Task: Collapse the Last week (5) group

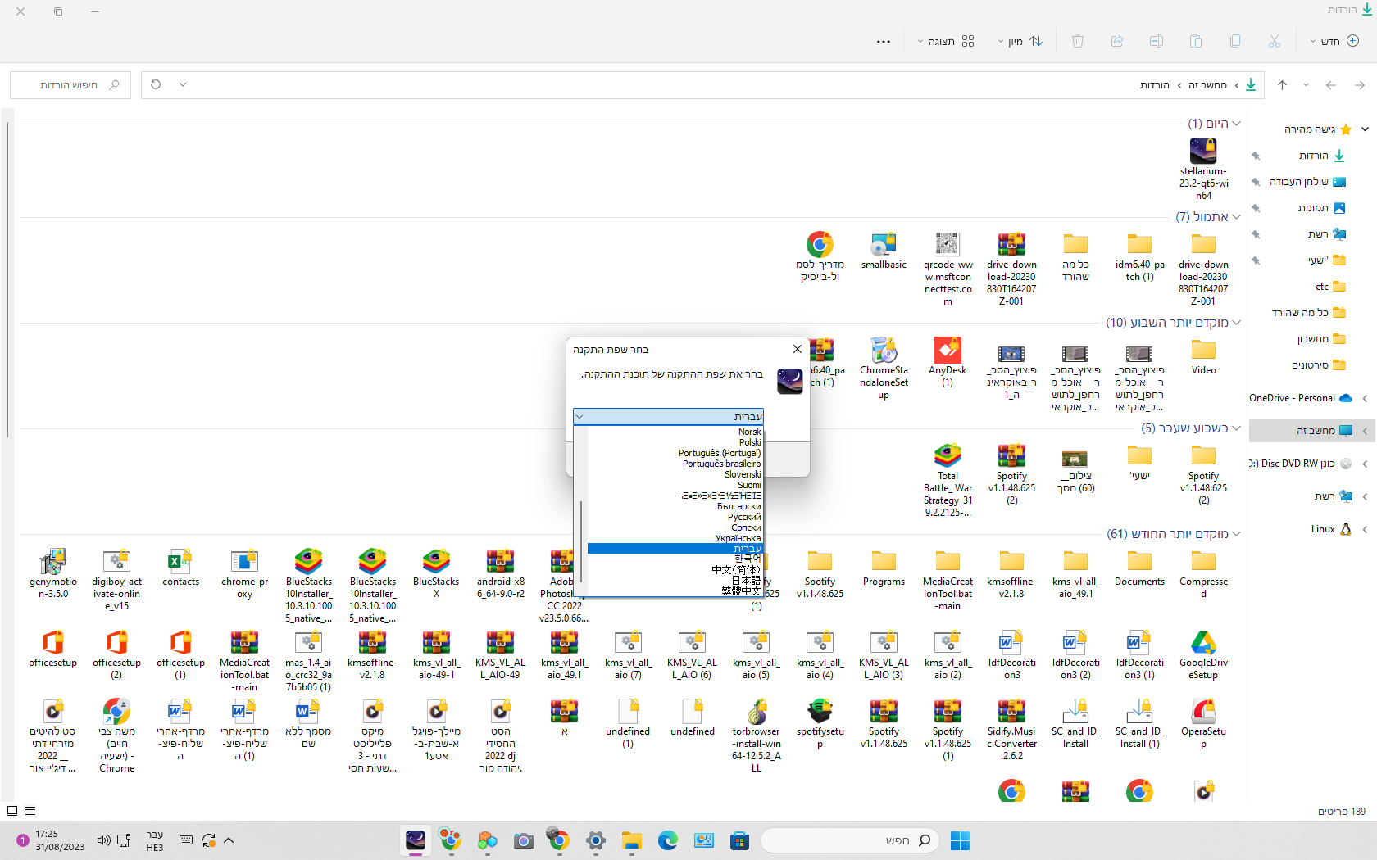Action: (x=1236, y=428)
